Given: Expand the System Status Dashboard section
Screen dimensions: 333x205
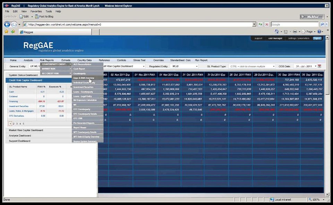Looking at the screenshot, I should click(23, 75).
